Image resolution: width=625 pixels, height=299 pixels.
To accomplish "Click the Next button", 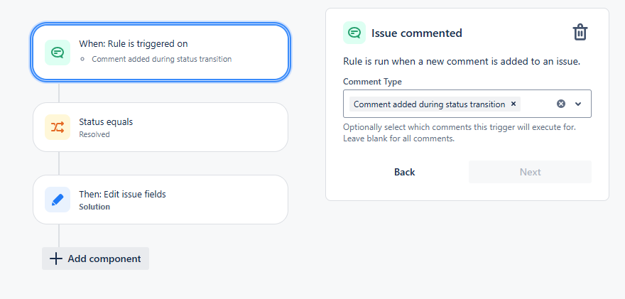I will pos(530,172).
